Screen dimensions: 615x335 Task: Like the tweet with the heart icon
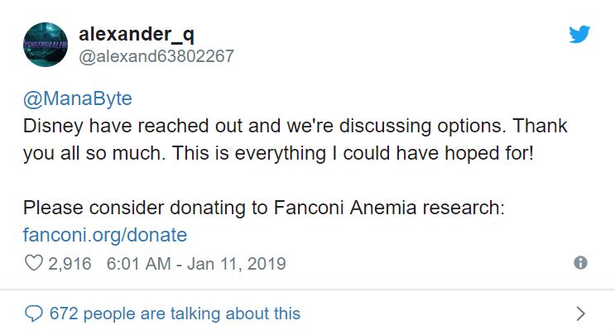click(x=34, y=263)
